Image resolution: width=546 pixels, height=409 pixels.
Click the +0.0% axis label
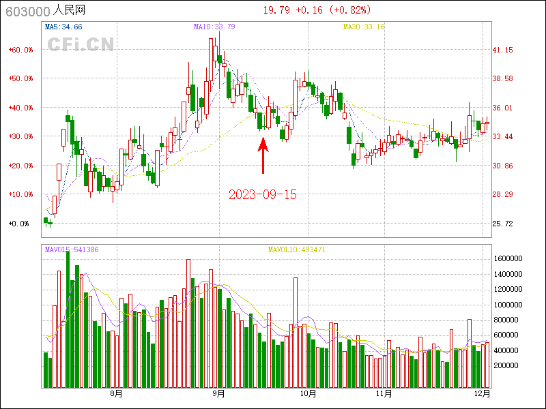(19, 224)
